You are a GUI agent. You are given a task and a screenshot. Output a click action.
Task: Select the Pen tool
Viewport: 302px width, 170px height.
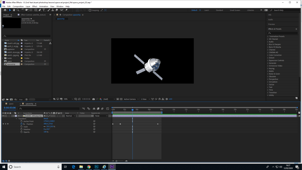(x=40, y=10)
